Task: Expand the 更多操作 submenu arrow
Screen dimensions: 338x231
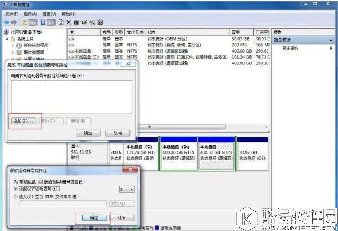Action: (331, 48)
